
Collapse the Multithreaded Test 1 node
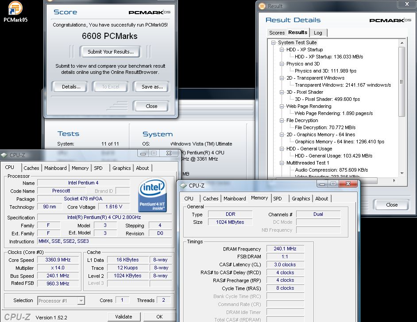(282, 163)
